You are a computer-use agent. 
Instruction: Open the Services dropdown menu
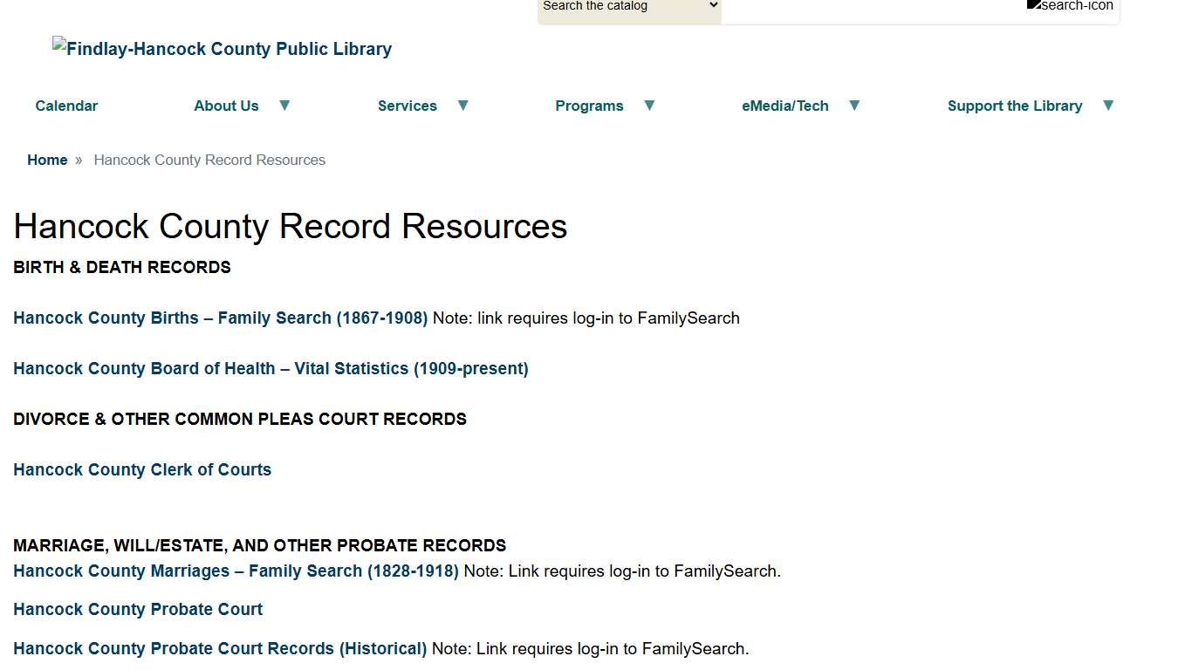(462, 106)
